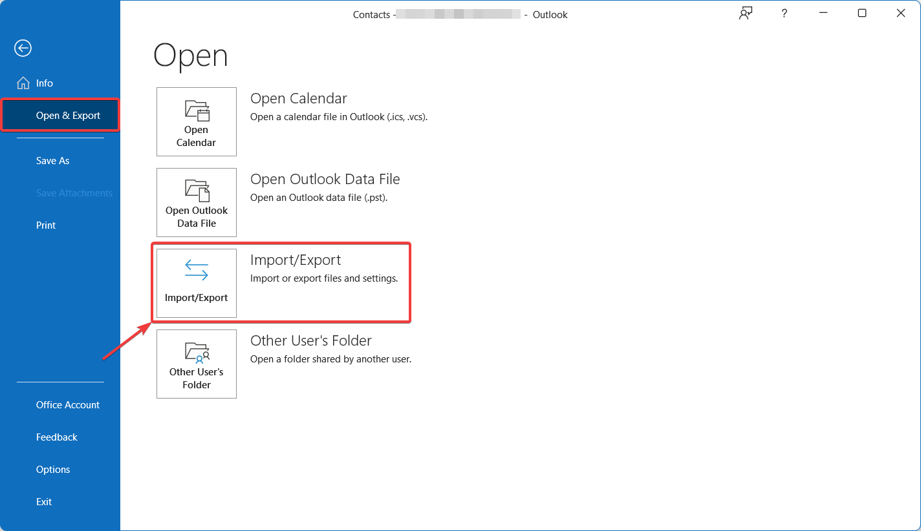Click the Info home icon
Image resolution: width=921 pixels, height=531 pixels.
click(23, 83)
